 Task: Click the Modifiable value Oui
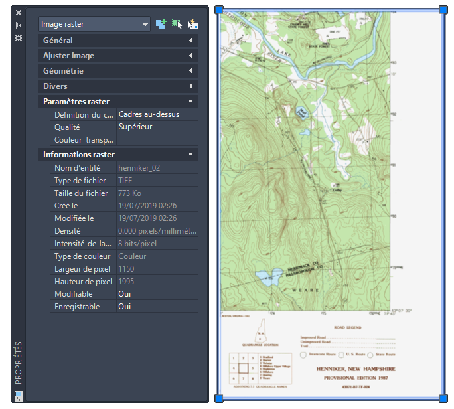pyautogui.click(x=157, y=294)
